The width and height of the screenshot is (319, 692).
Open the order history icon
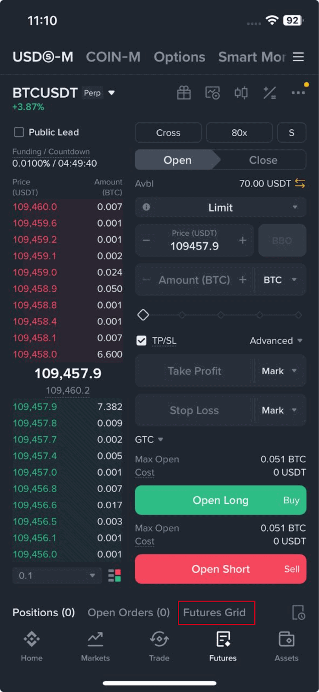298,612
